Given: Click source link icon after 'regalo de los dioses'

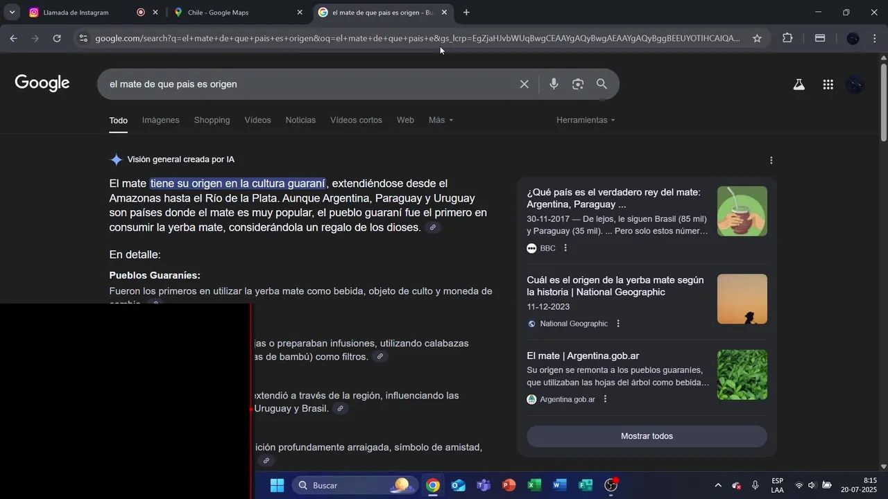Looking at the screenshot, I should pyautogui.click(x=433, y=228).
